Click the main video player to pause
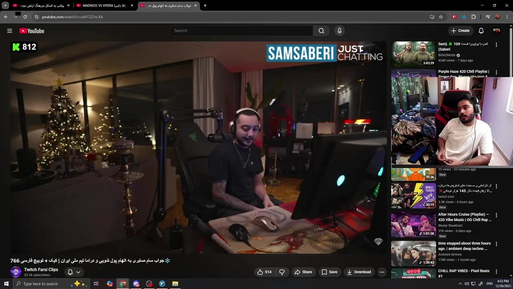 (x=199, y=147)
